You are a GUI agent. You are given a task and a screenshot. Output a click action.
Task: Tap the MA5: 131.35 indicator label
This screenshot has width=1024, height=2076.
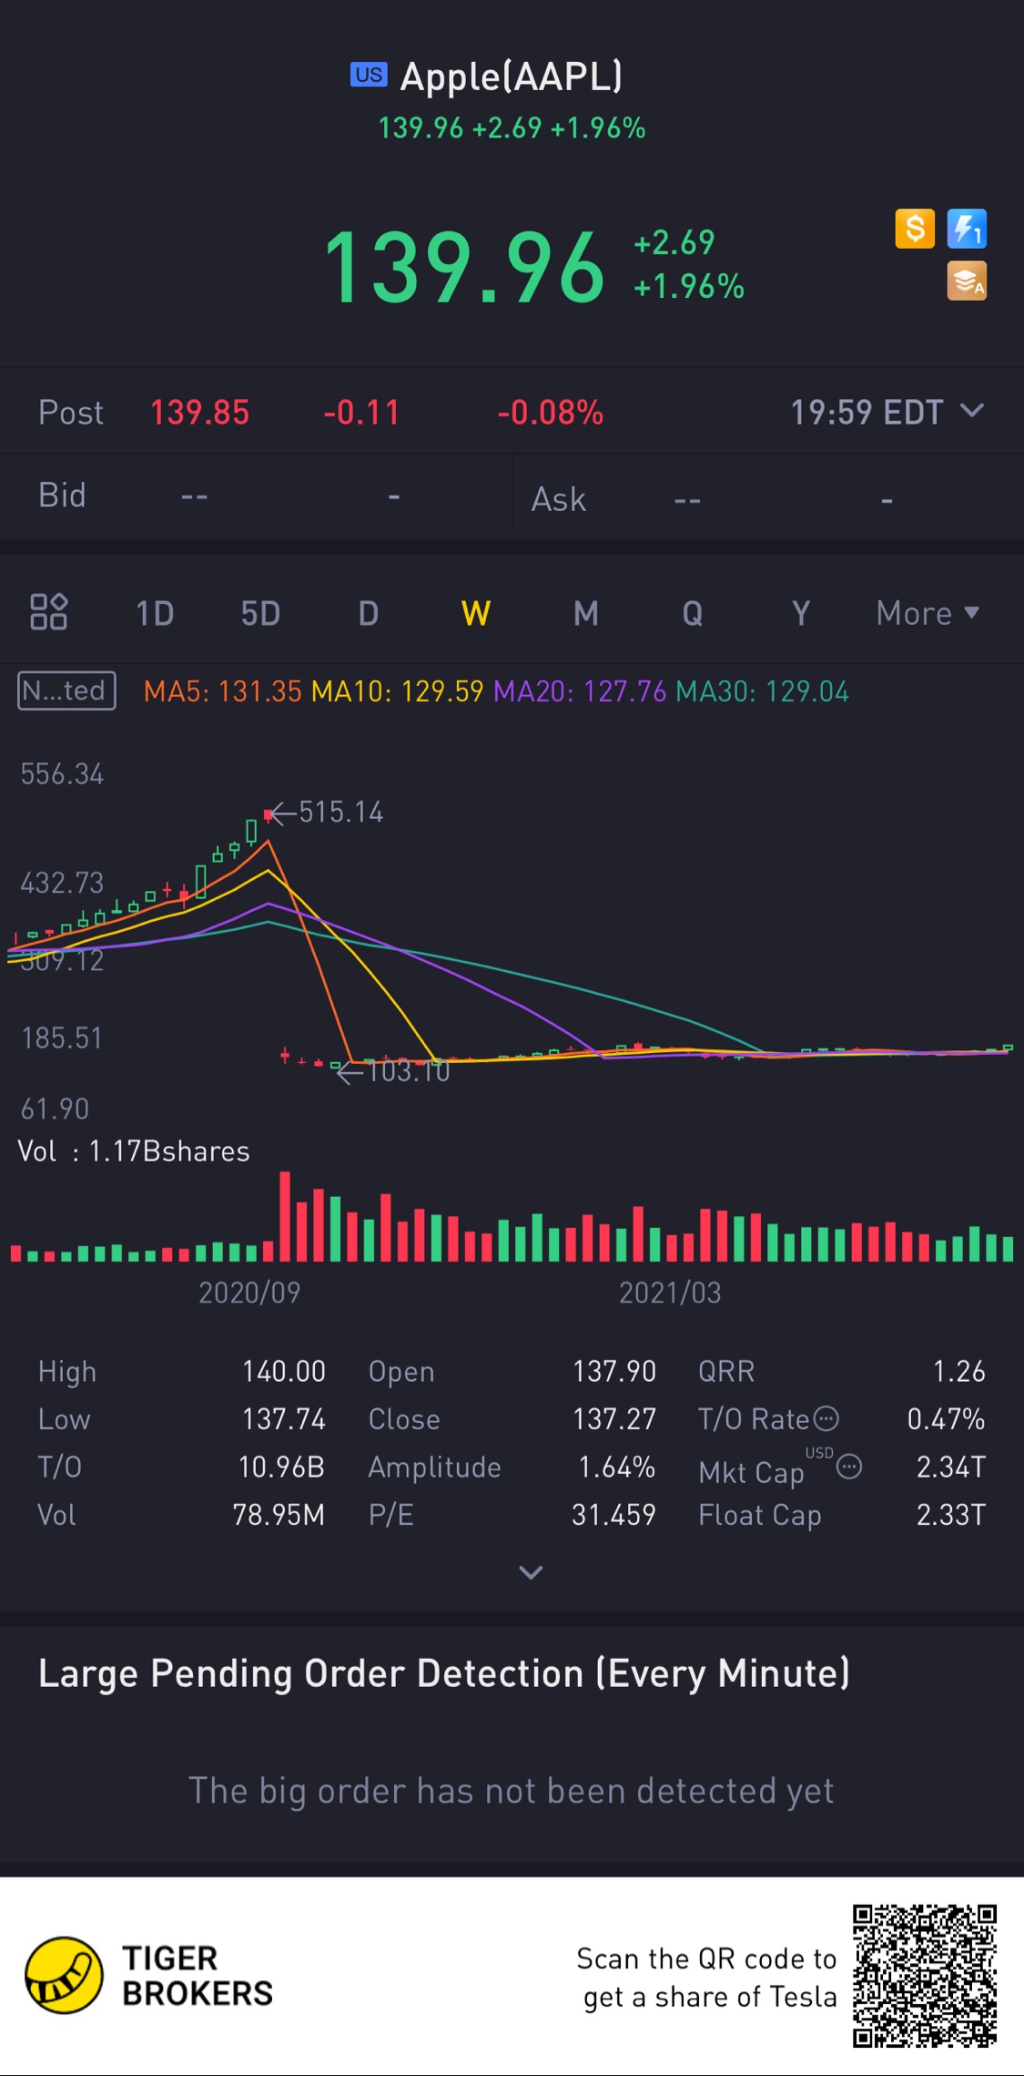click(222, 691)
